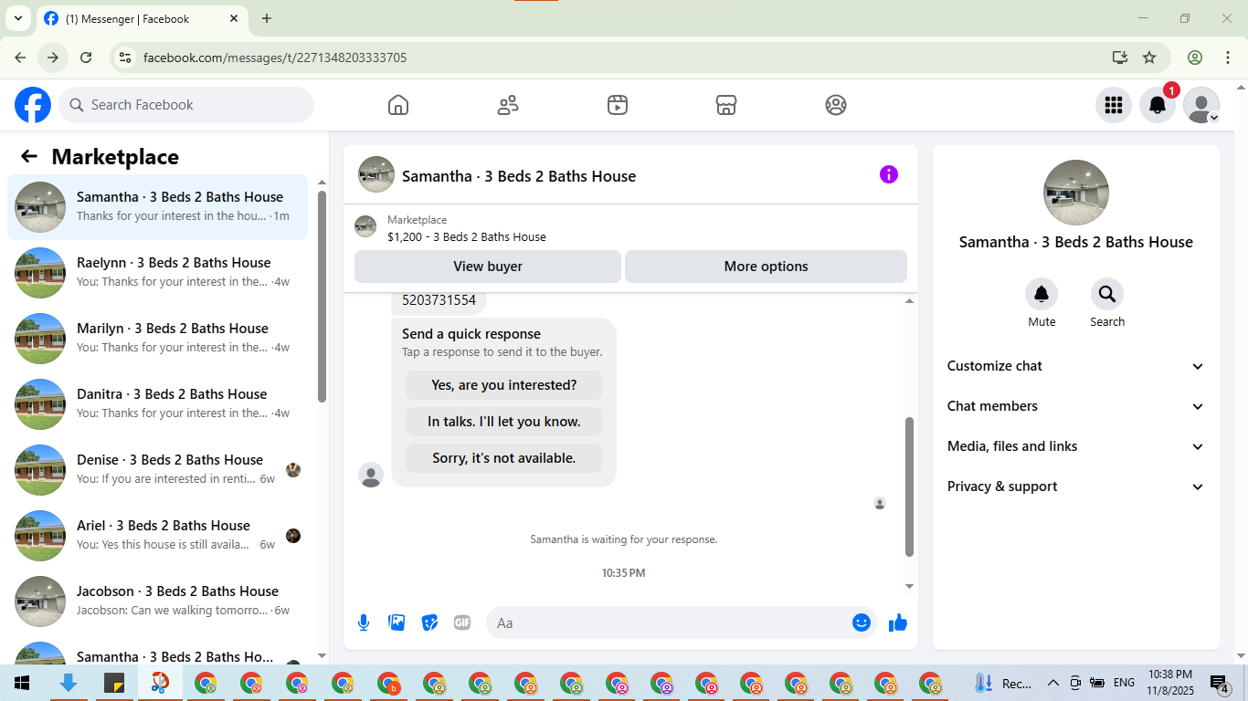The image size is (1248, 701).
Task: Send quick response 'In talks. I'll let you know.'
Action: (x=504, y=422)
